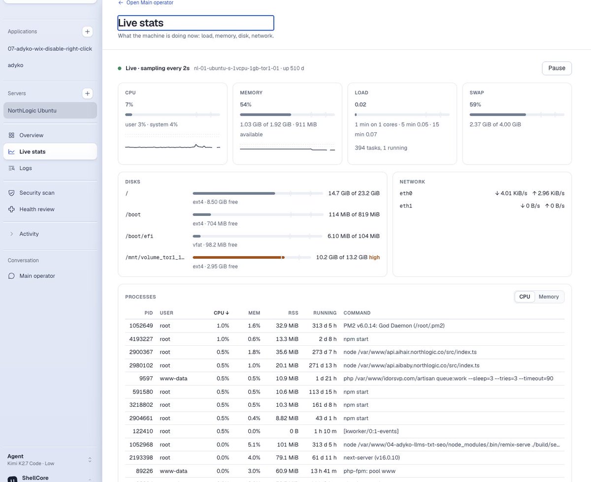Click the Live stats chart icon
This screenshot has height=482, width=591.
pyautogui.click(x=11, y=151)
